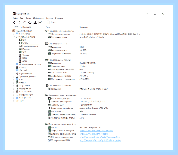Image resolution: width=178 pixels, height=155 pixels.
Task: Select the ASUSTeK Computer Inc. value
Action: point(90,127)
